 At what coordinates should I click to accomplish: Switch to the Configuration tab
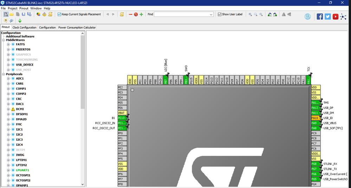47,27
